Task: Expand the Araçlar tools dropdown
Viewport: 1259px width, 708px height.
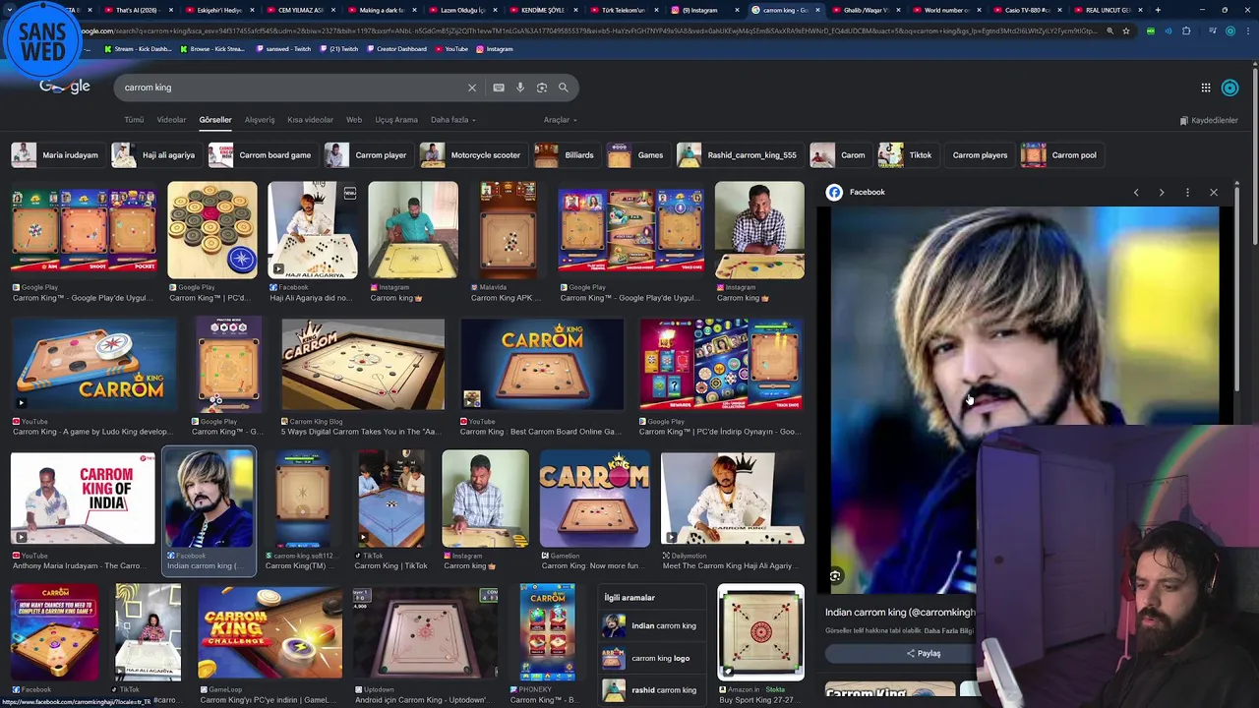Action: [559, 120]
